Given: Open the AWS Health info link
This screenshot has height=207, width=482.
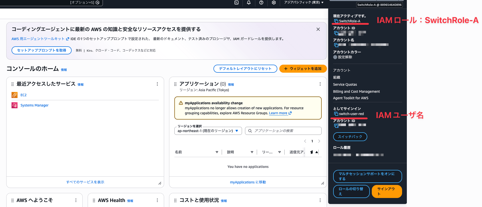Looking at the screenshot, I should tap(130, 201).
